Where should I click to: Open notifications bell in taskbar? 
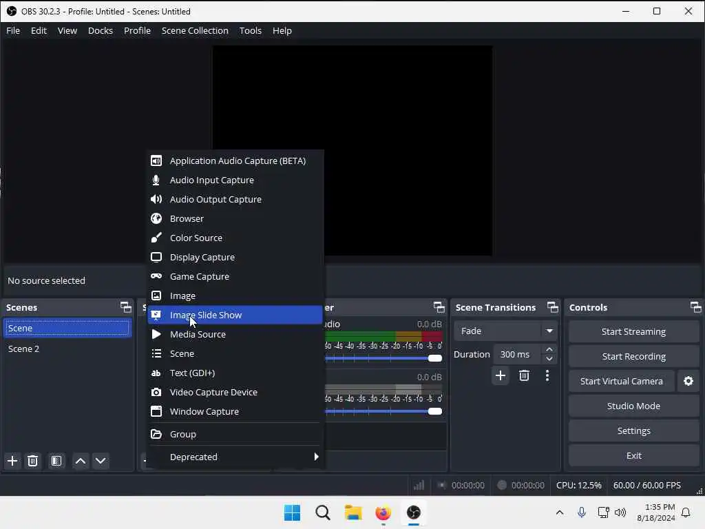coord(686,512)
